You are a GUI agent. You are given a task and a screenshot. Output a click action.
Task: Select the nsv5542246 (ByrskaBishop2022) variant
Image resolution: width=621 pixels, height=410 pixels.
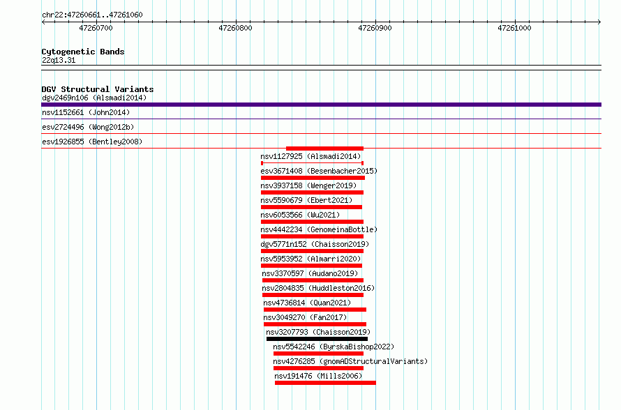(334, 347)
